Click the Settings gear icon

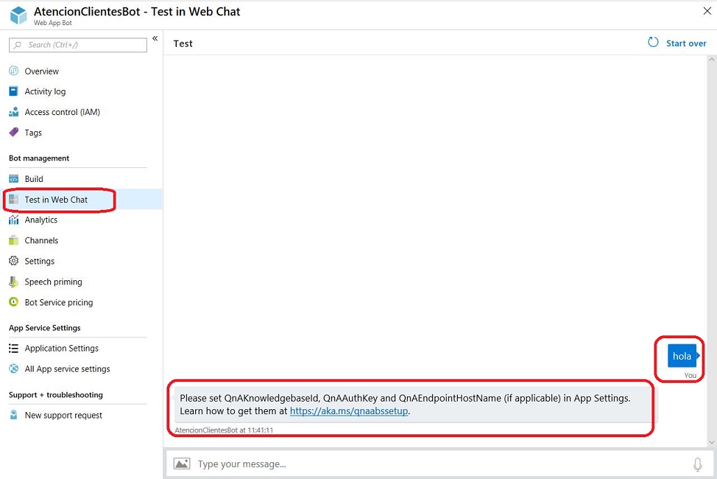click(x=14, y=261)
